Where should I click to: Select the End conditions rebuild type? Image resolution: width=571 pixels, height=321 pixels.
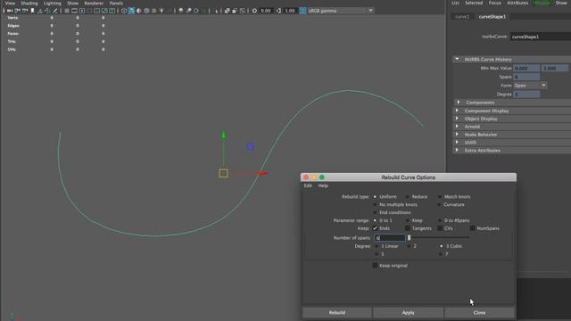pyautogui.click(x=375, y=212)
